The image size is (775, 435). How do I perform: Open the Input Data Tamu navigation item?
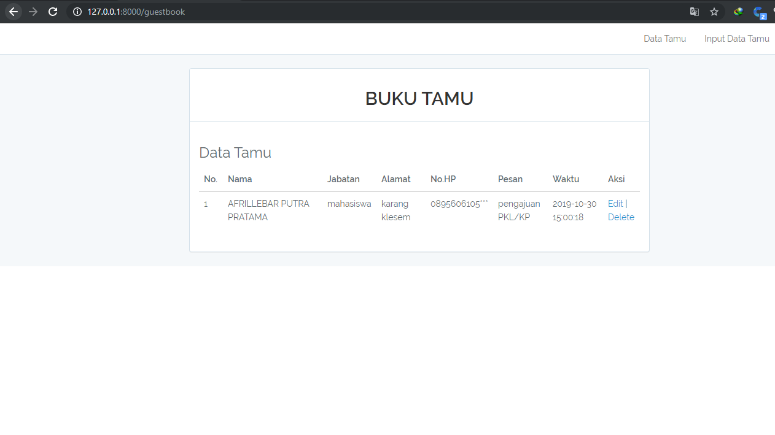[x=736, y=38]
